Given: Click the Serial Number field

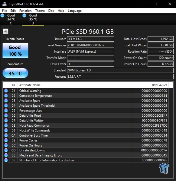Looking at the screenshot, I should tap(91, 45).
